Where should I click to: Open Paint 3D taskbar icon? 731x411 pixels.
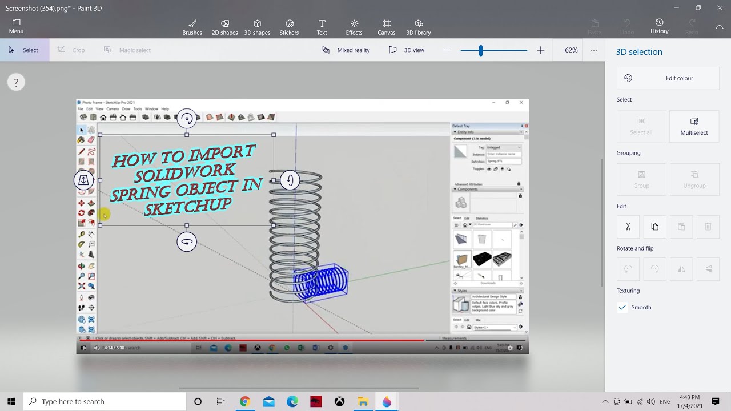pos(387,401)
